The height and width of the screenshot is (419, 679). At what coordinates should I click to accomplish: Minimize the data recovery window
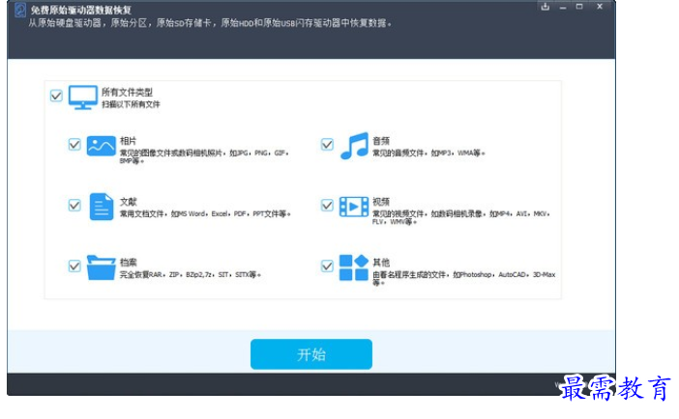(x=563, y=7)
